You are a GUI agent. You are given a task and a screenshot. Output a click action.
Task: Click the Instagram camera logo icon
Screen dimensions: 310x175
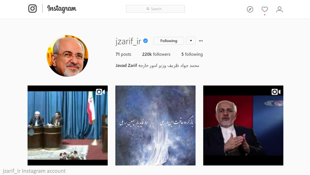(x=32, y=8)
